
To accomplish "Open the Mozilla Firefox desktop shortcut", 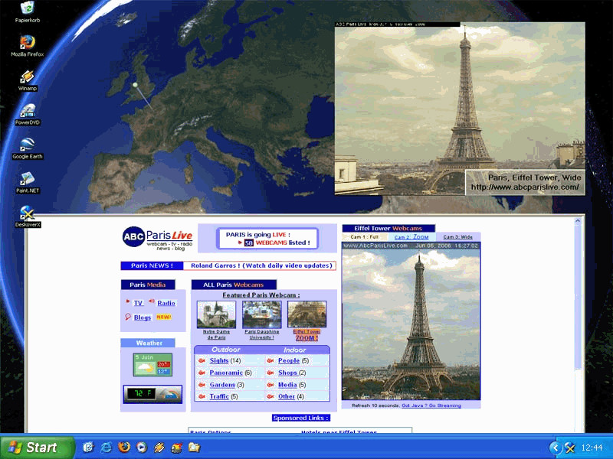I will pos(28,46).
